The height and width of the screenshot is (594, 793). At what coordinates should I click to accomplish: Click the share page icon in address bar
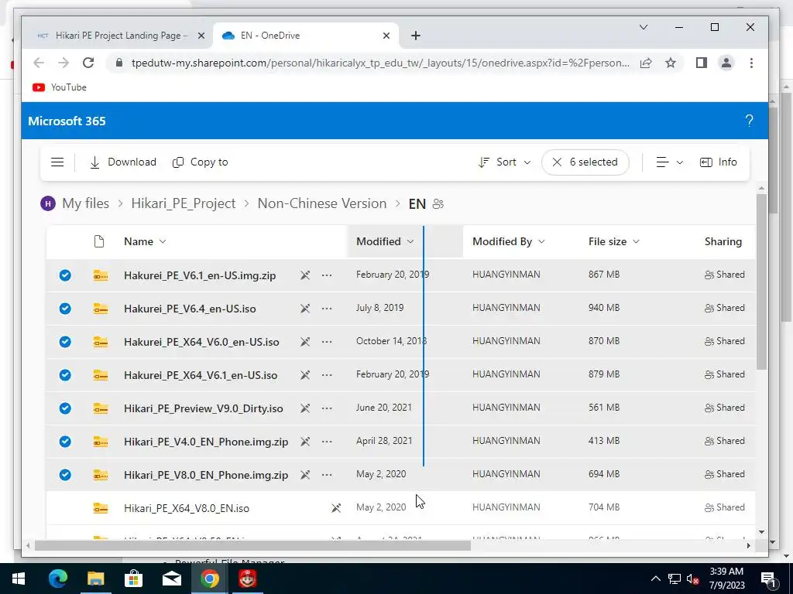[645, 63]
